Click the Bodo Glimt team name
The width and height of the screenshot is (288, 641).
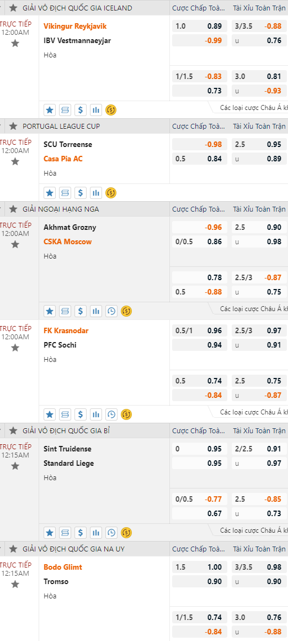click(63, 567)
